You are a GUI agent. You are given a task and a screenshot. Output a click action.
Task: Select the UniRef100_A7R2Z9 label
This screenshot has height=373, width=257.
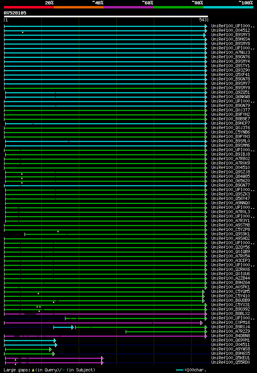[230, 332]
